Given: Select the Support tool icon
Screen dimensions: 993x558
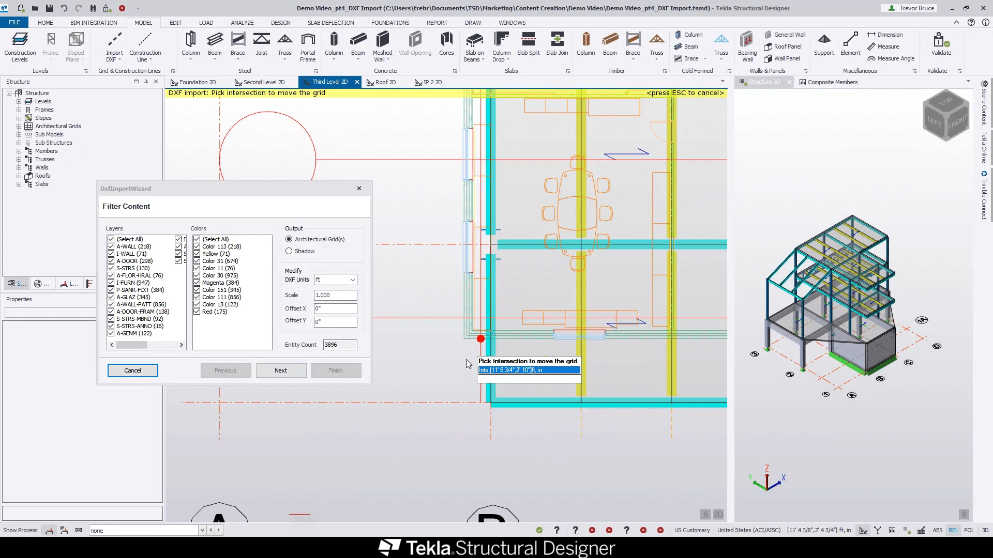Looking at the screenshot, I should coord(824,40).
